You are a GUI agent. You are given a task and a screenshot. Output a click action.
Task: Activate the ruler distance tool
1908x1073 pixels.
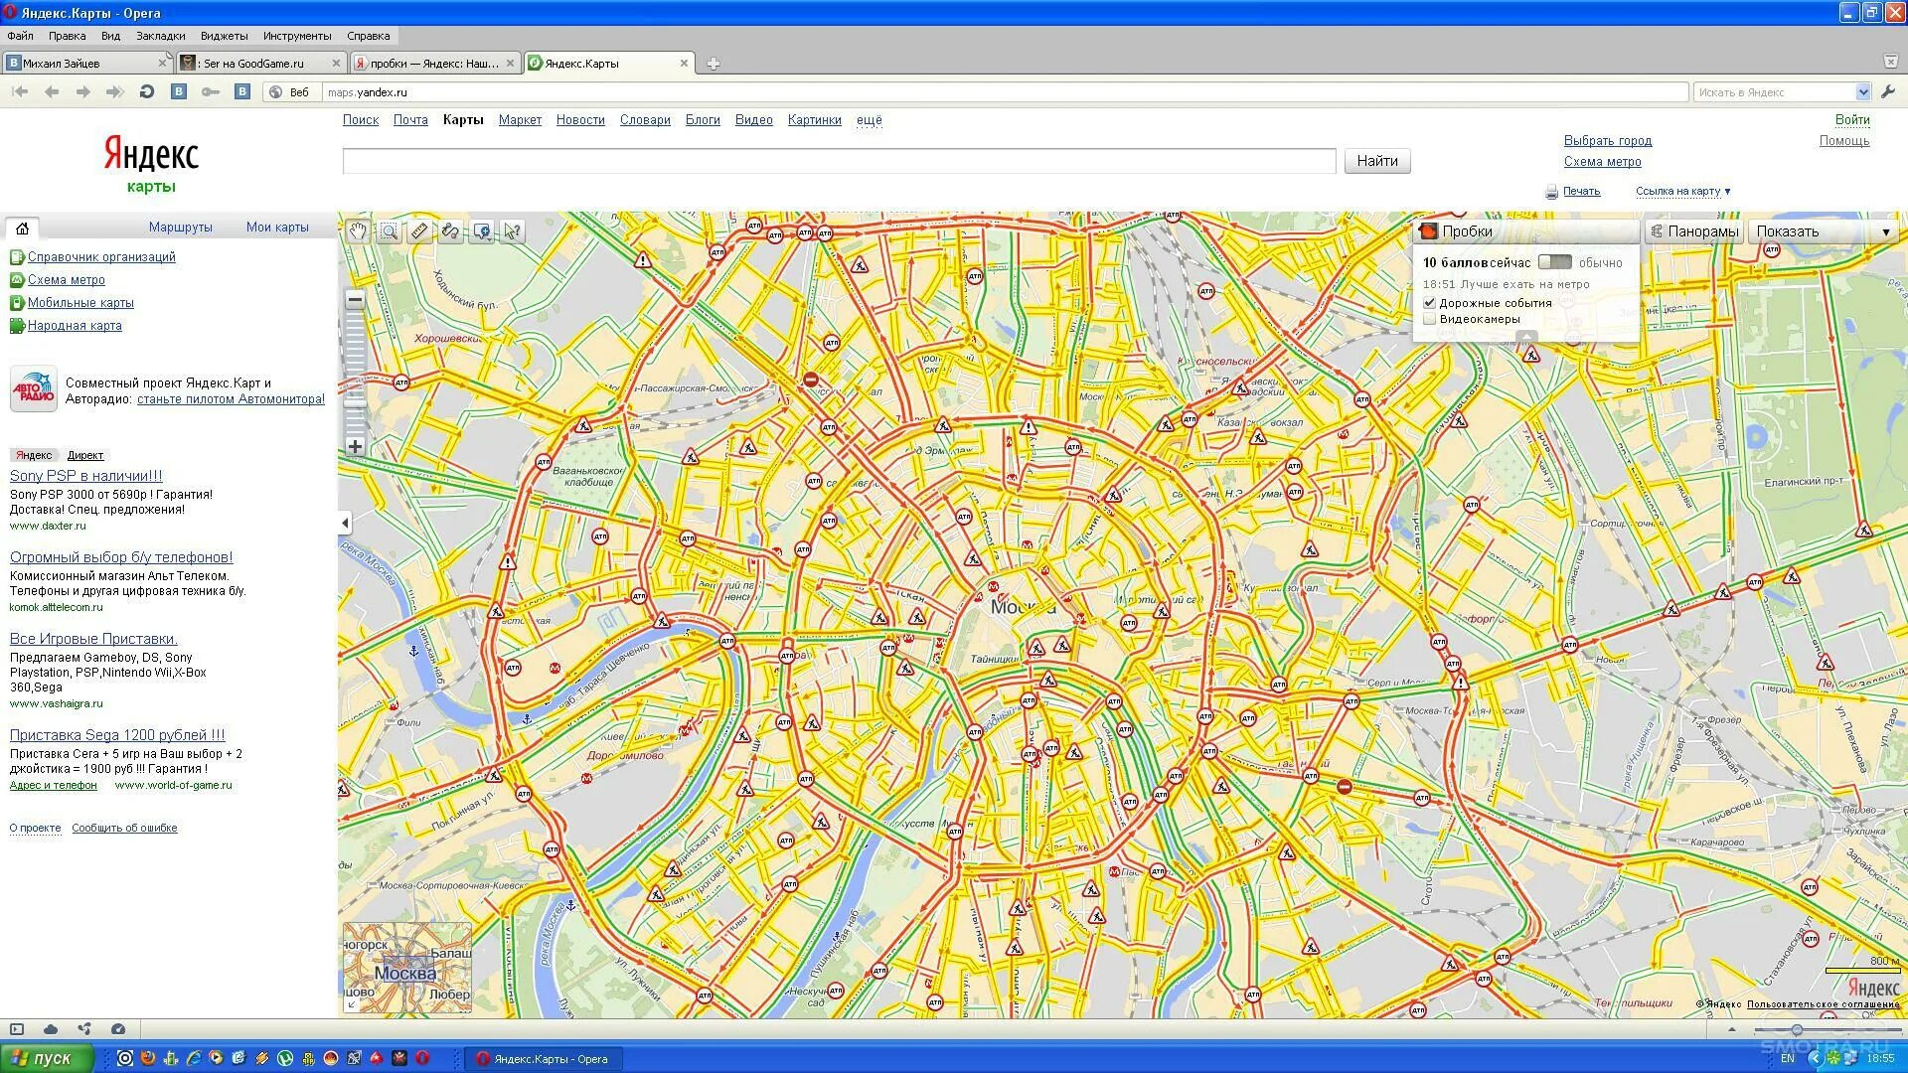419,231
